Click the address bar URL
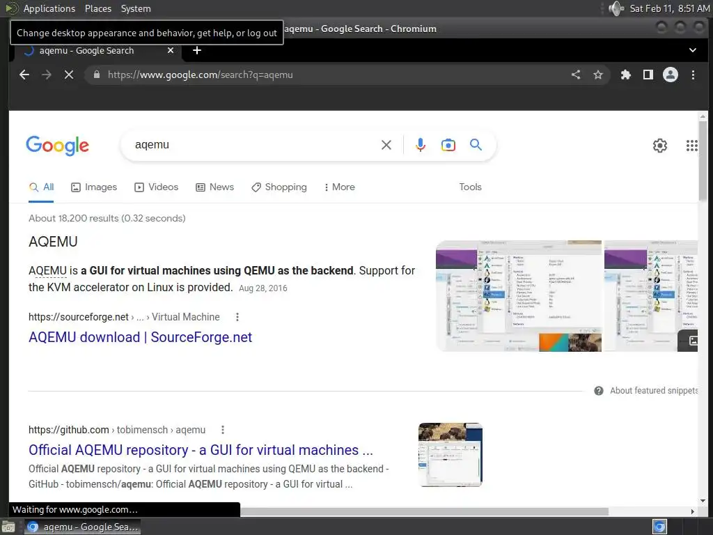Image resolution: width=713 pixels, height=535 pixels. [200, 75]
